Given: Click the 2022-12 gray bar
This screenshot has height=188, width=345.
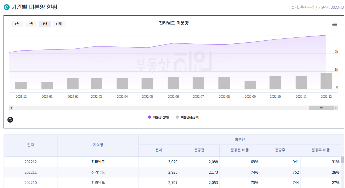Looking at the screenshot, I should [326, 81].
